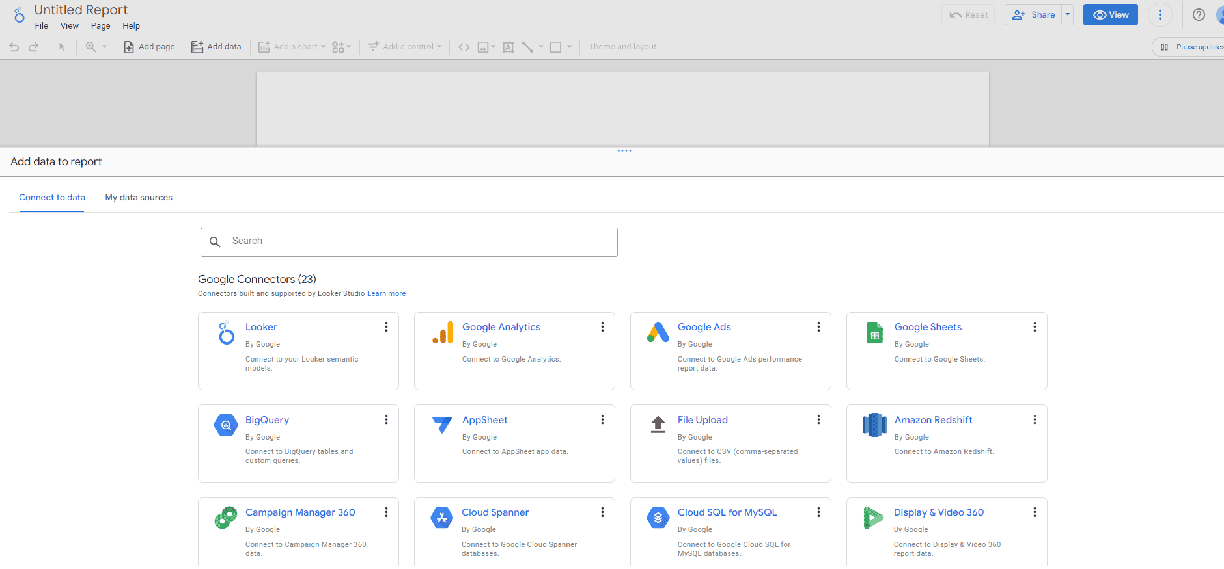1224x569 pixels.
Task: Click the Google Sheets connector icon
Action: [875, 332]
